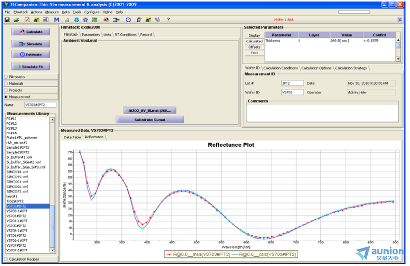Screen dimensions: 410x266
Task: Select SIMCO14.xml in the Measurements Library
Action: pyautogui.click(x=28, y=172)
